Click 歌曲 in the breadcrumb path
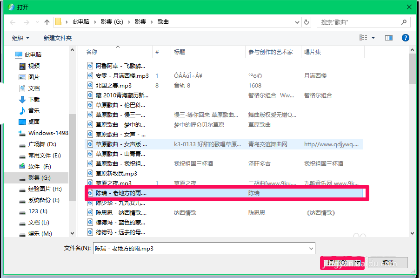The image size is (420, 278). pos(163,21)
